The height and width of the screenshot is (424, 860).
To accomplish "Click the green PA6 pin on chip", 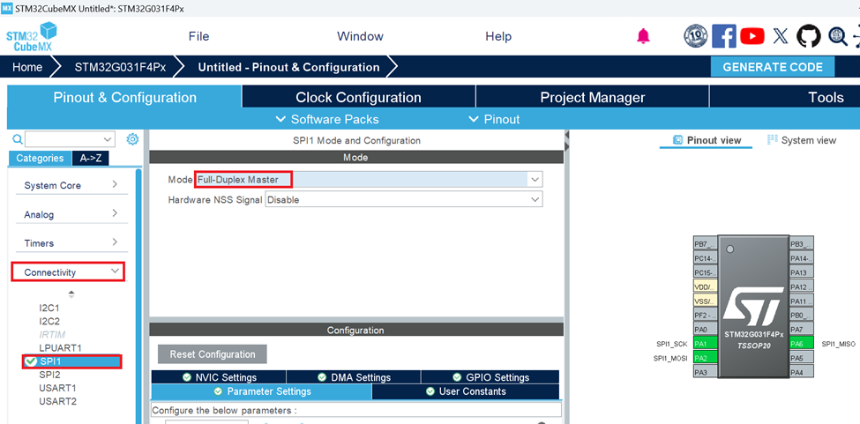I will click(x=801, y=344).
